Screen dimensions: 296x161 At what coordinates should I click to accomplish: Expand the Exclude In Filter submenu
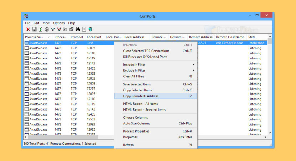click(156, 70)
